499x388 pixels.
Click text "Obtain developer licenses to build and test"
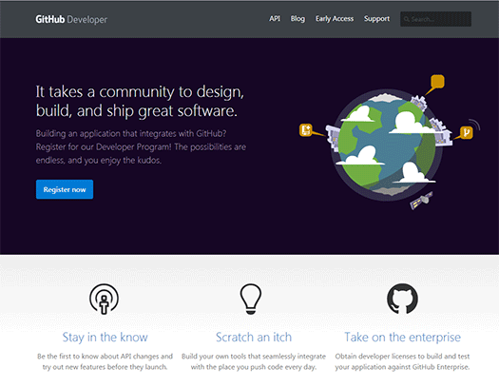403,357
